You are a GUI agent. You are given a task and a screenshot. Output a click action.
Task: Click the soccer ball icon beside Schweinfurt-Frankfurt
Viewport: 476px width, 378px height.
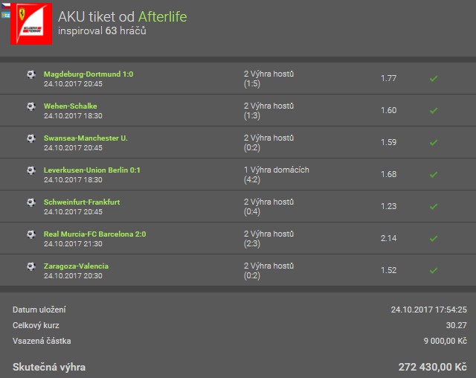coord(30,202)
